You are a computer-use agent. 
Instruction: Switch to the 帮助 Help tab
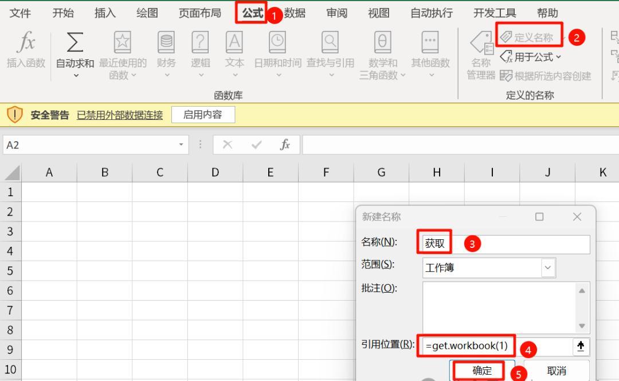click(547, 13)
